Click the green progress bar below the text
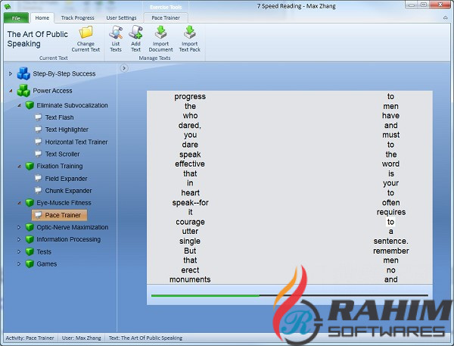Viewport: 454px width, 346px height. pyautogui.click(x=204, y=295)
